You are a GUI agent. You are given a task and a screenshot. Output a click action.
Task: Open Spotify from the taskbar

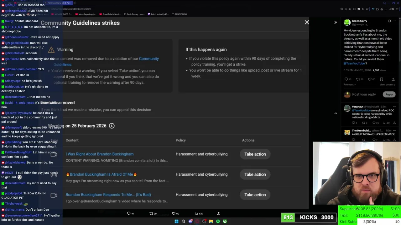point(218,222)
